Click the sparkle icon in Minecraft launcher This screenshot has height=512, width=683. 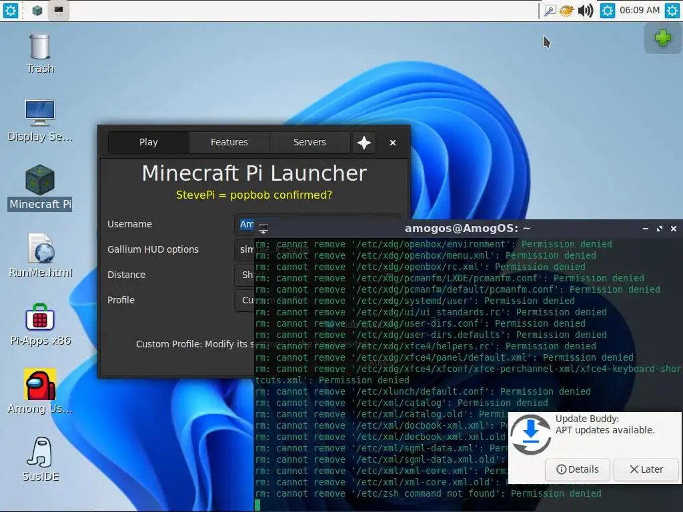[364, 143]
